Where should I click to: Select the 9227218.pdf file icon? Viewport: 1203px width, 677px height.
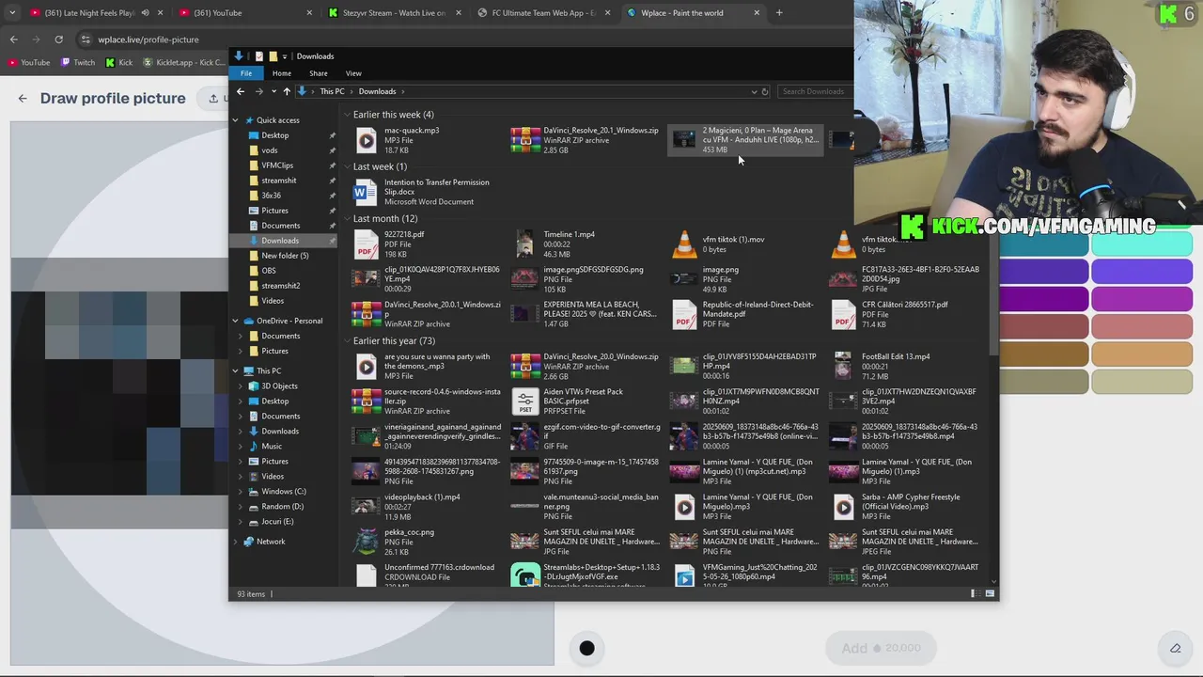(x=367, y=244)
